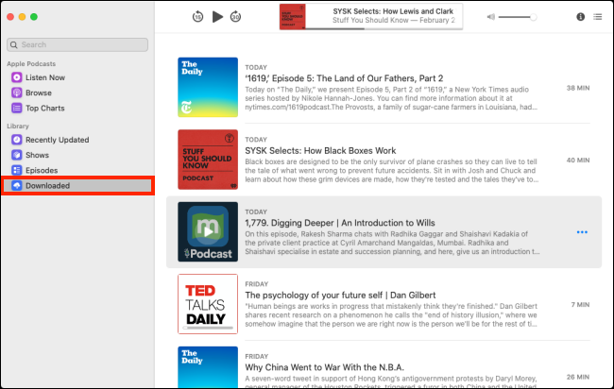
Task: Open Stuff You Should Know artwork
Action: 208,160
